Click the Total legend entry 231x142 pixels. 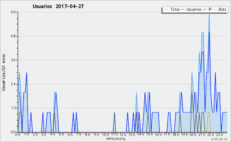[x=171, y=9]
